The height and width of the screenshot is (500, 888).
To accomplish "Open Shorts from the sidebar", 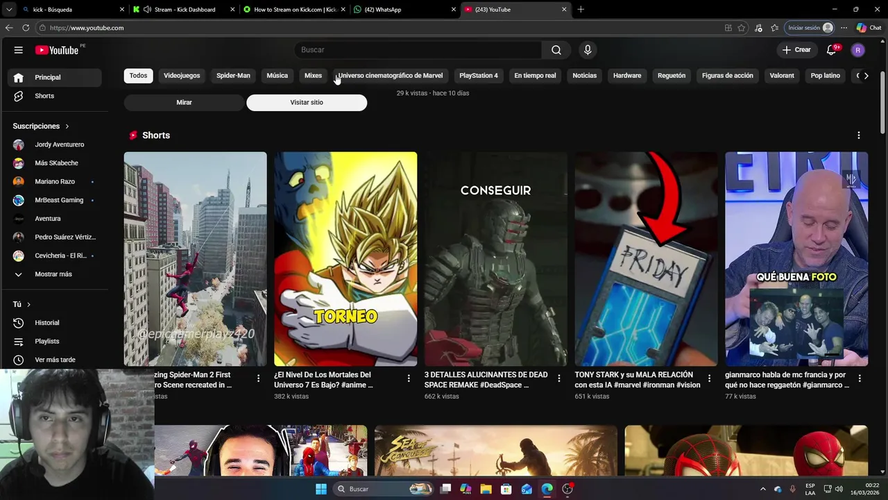I will pyautogui.click(x=54, y=96).
